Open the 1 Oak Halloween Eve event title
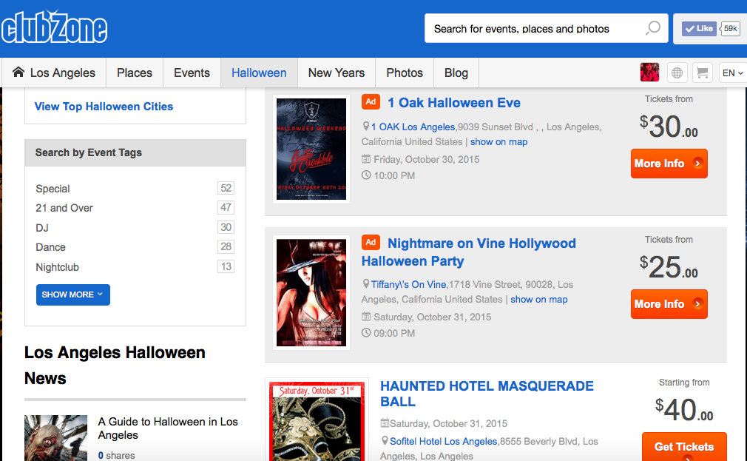 [454, 103]
